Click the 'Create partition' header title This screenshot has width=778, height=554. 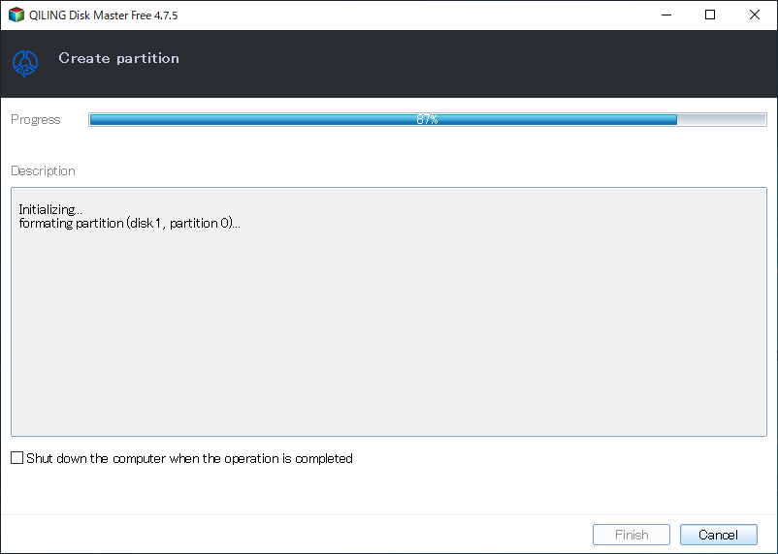point(119,58)
